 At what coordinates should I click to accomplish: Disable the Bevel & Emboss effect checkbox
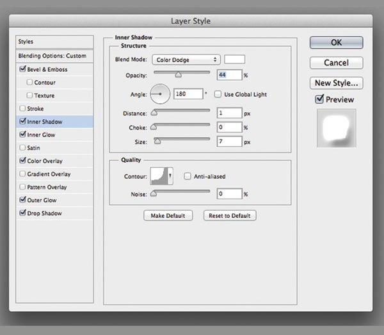point(24,69)
